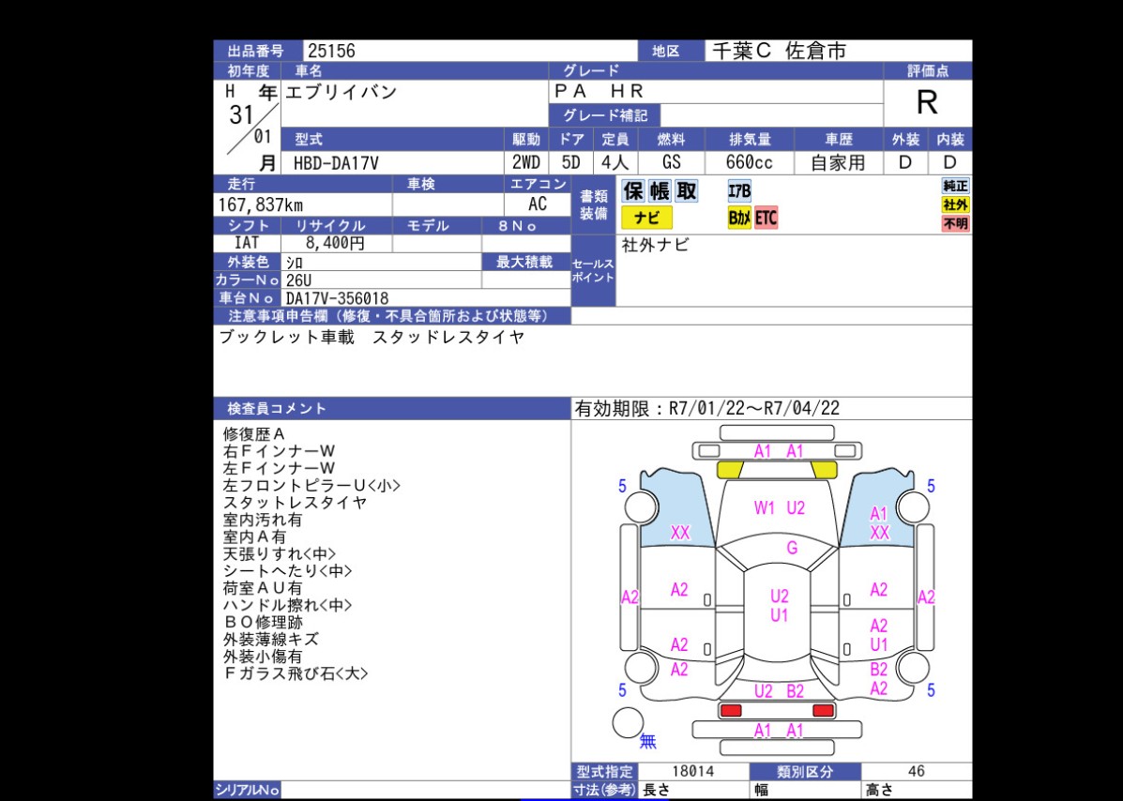1123x801 pixels.
Task: Click displacement value 660cc
Action: [750, 163]
